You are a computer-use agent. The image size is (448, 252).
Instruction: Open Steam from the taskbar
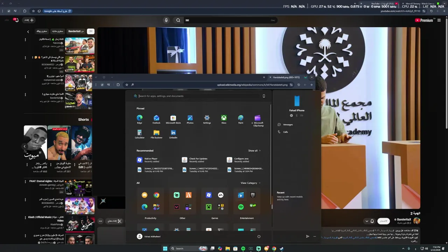282,248
